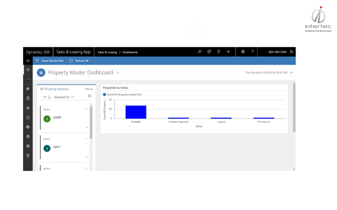Screen dimensions: 337x210
Task: Open the help question mark icon
Action: [x=252, y=52]
